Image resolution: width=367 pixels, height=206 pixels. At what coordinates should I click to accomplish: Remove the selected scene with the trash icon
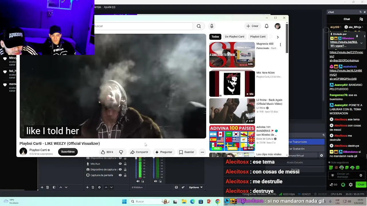[x=48, y=187]
